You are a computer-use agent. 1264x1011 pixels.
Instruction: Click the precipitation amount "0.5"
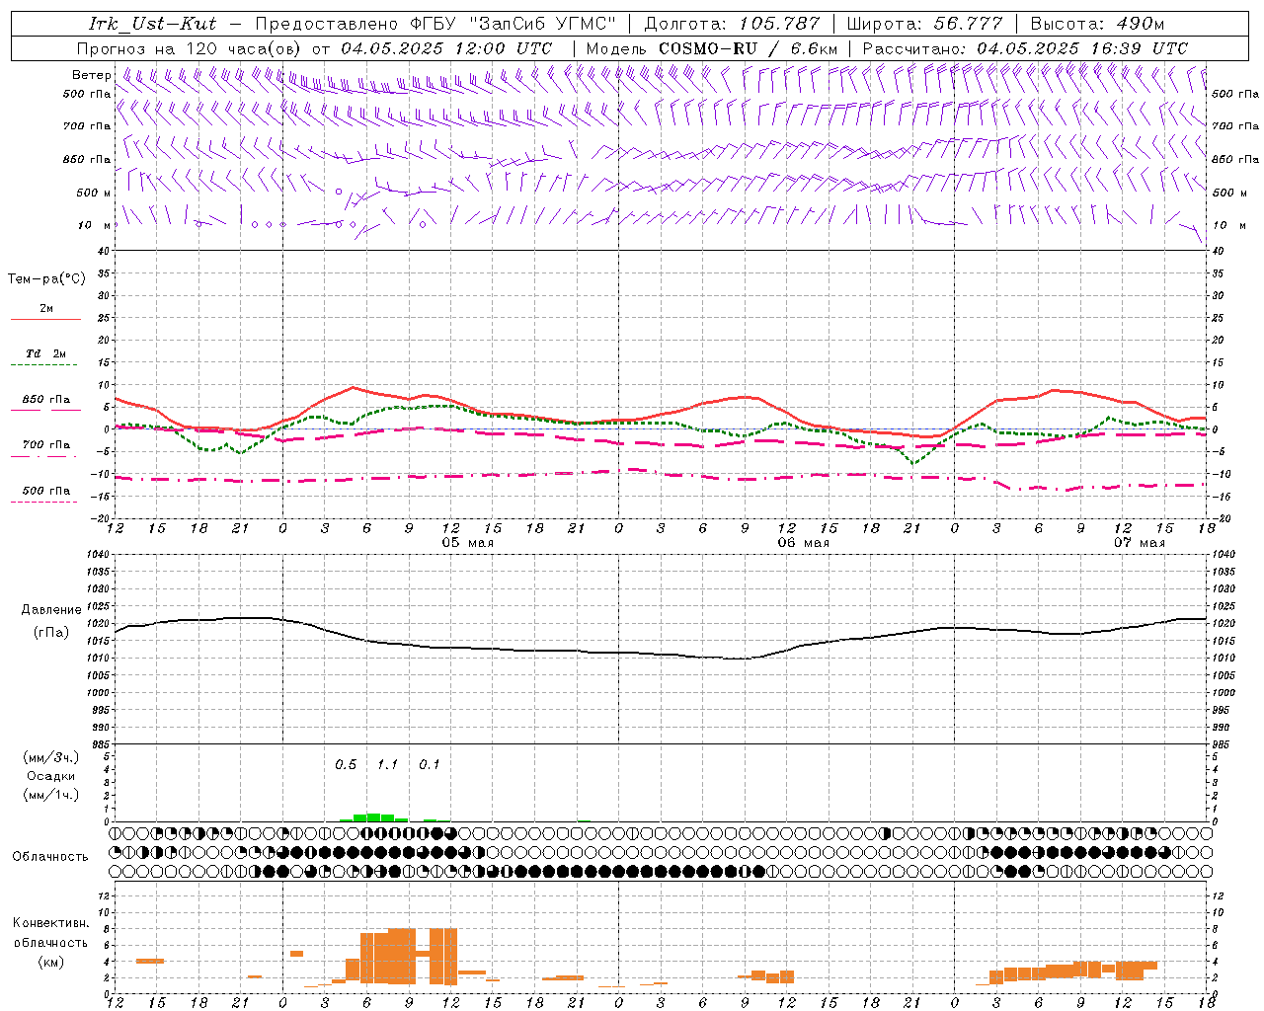pos(346,765)
